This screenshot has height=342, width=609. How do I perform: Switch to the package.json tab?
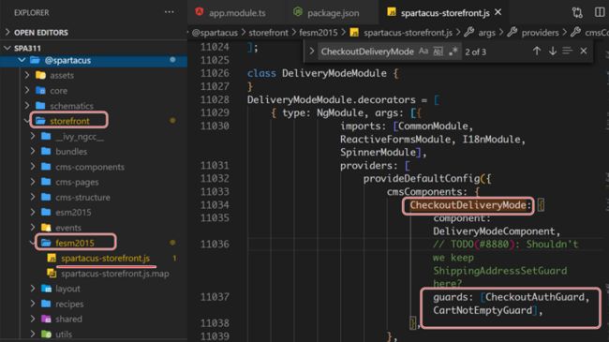[x=333, y=13]
